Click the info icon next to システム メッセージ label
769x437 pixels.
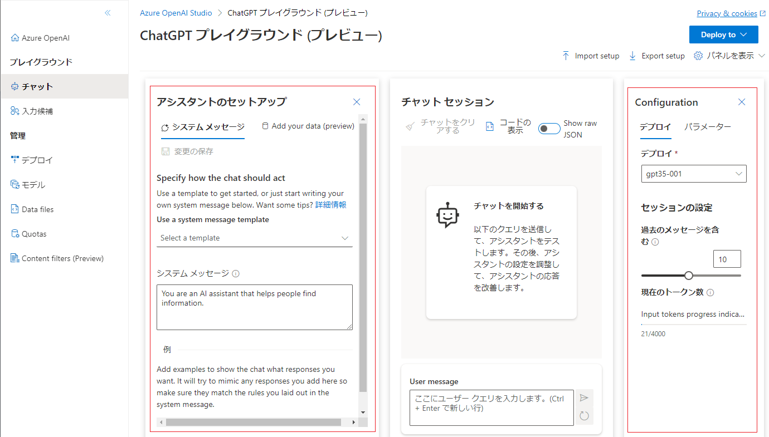tap(236, 274)
